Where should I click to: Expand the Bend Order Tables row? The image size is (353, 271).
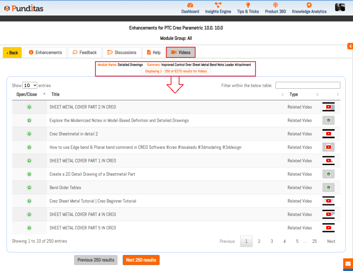pos(29,187)
